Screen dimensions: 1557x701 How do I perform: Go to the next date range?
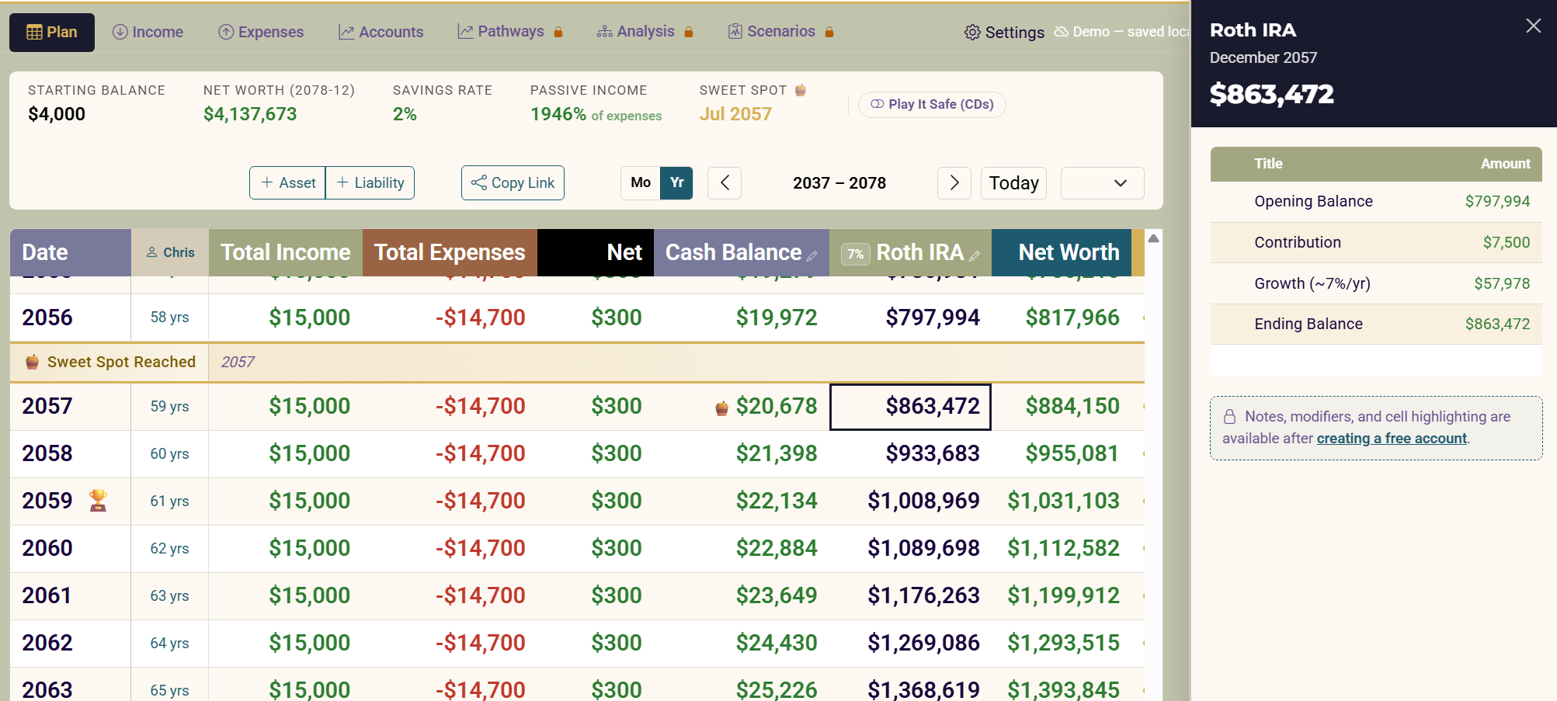point(954,183)
